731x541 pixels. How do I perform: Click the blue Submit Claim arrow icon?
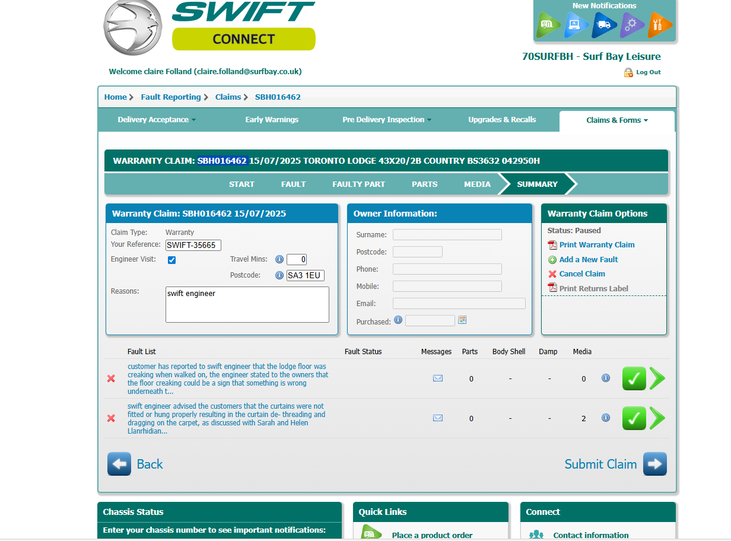tap(655, 464)
